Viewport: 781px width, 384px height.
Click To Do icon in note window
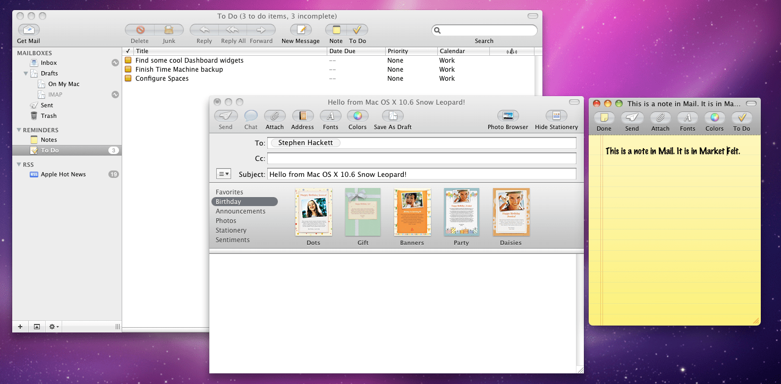point(742,118)
